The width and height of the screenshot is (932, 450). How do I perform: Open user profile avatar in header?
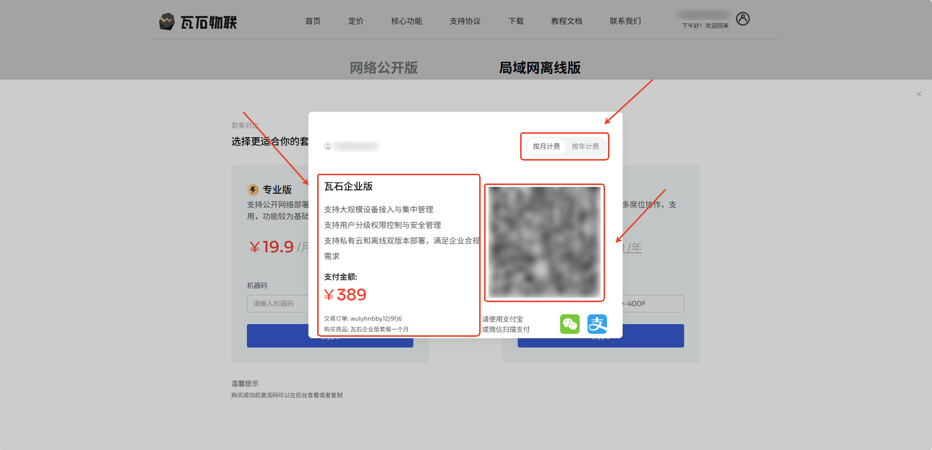click(743, 19)
